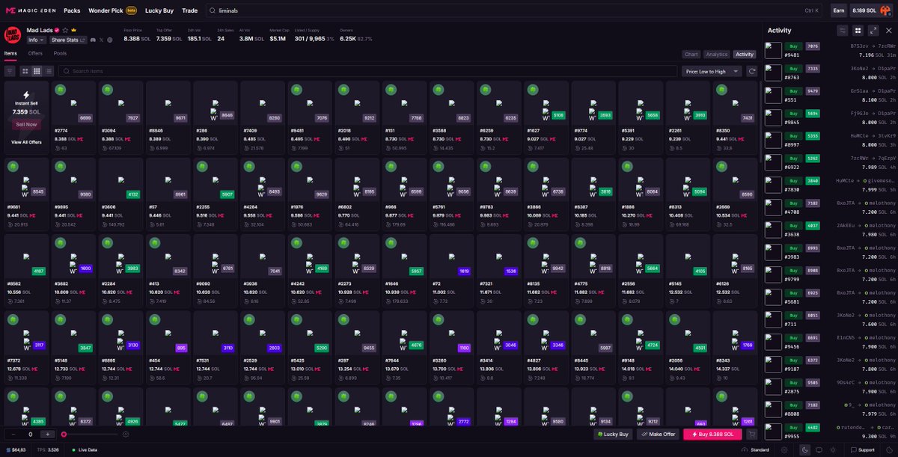Click the bottom-bar Lucky Buy button

[613, 434]
